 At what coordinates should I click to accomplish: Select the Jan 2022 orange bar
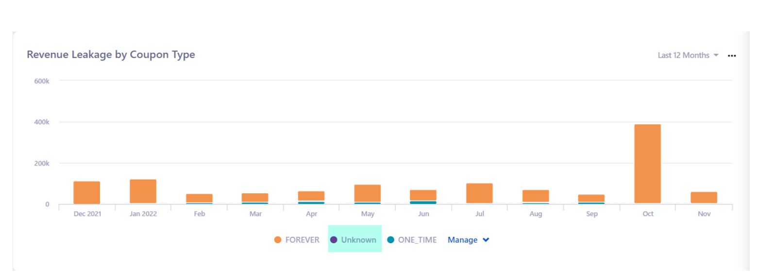(143, 191)
